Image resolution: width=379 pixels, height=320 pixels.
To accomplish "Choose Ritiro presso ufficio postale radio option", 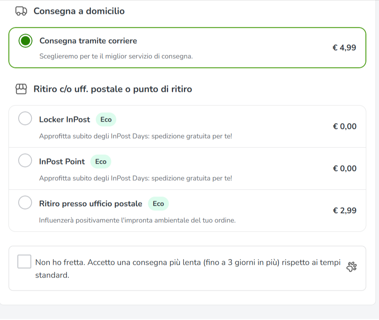I will click(x=25, y=202).
